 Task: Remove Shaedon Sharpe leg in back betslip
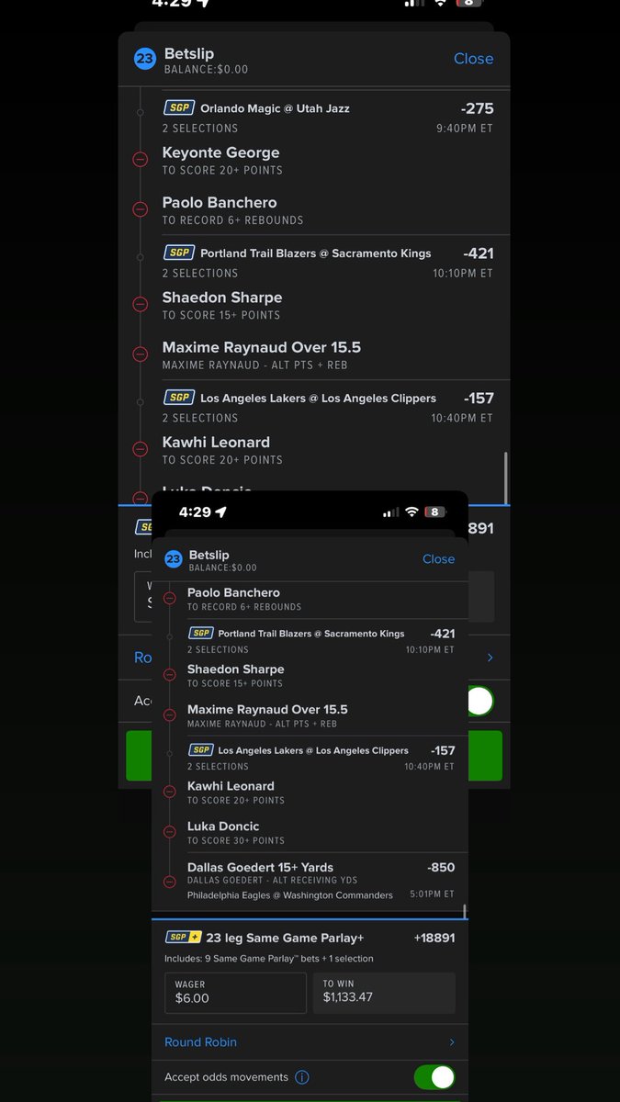[x=141, y=304]
